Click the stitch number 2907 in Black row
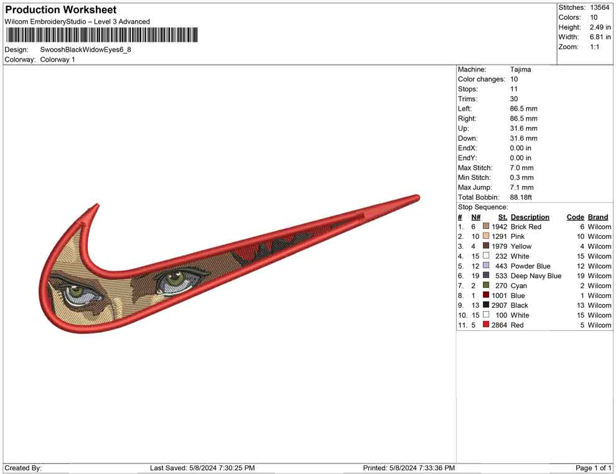 pos(499,305)
